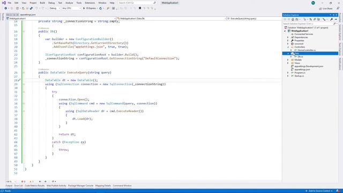343x193 pixels.
Task: Select the wwwroot node in Solution Explorer
Action: [299, 44]
